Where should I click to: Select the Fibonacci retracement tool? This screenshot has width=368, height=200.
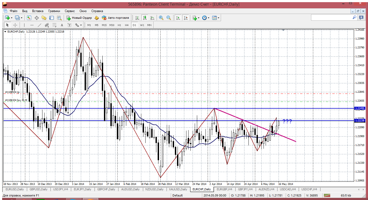click(x=55, y=25)
